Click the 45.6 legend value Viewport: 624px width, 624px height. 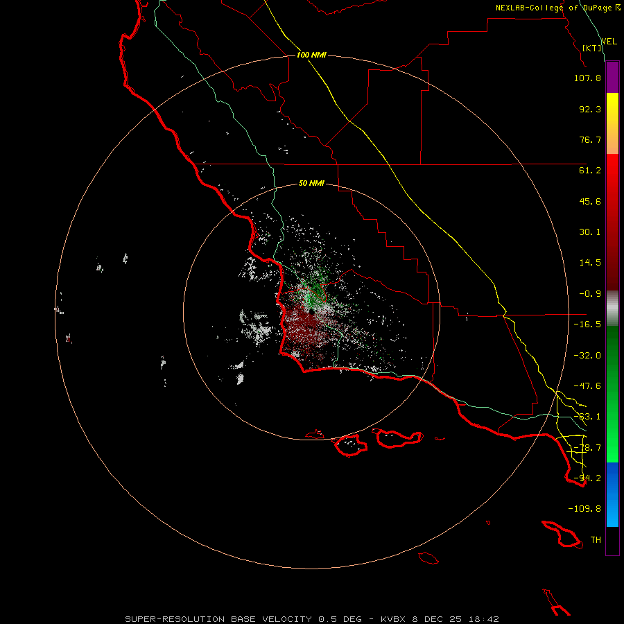[x=590, y=201]
